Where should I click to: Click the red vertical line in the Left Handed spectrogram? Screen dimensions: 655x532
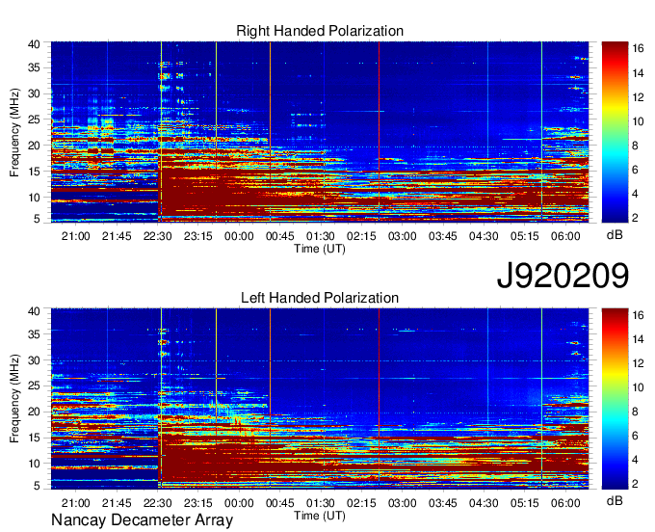coord(379,399)
